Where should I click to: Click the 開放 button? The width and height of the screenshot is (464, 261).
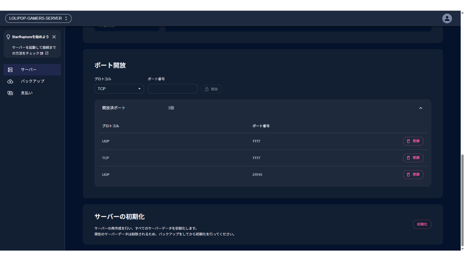pyautogui.click(x=211, y=89)
